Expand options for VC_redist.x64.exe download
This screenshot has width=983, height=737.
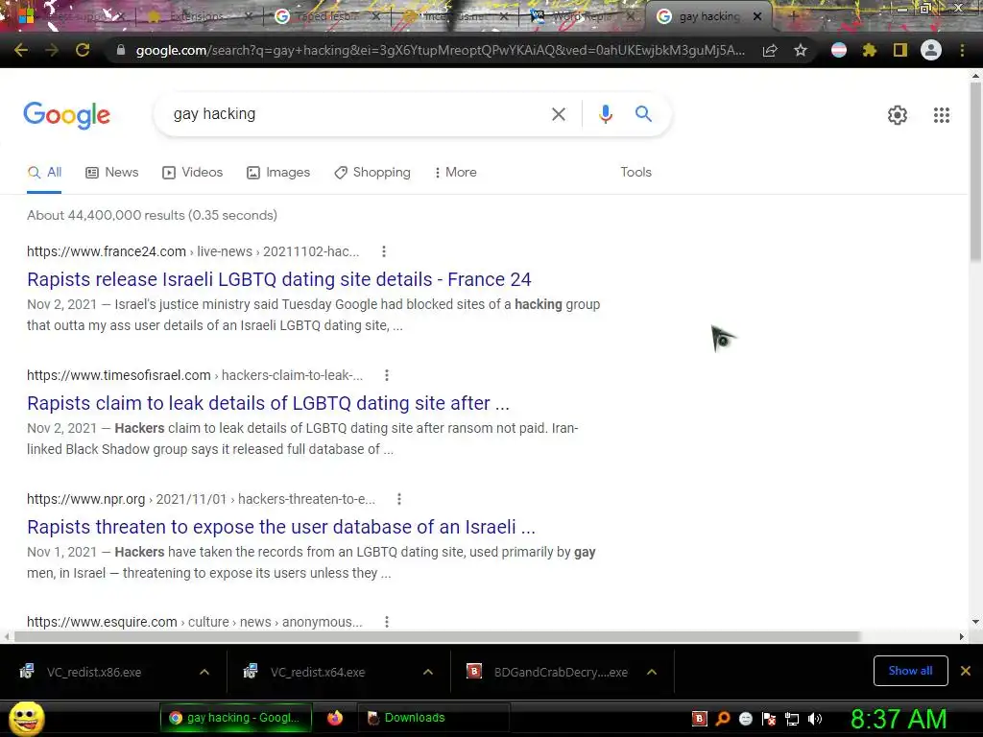tap(428, 672)
